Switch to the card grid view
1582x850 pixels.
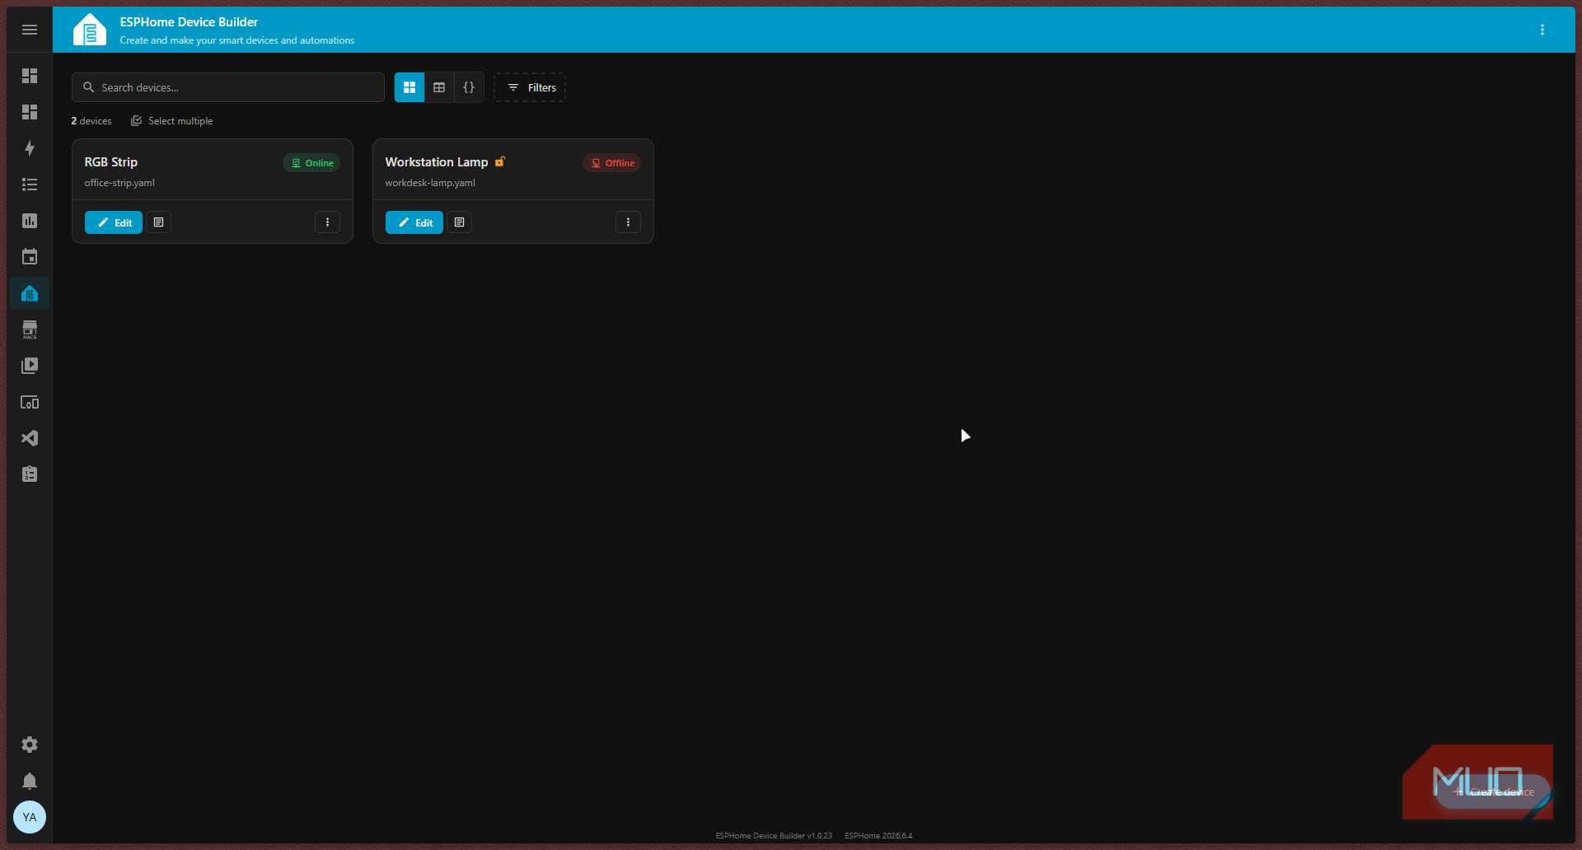pyautogui.click(x=410, y=87)
